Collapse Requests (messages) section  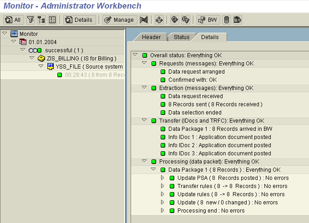pos(144,63)
